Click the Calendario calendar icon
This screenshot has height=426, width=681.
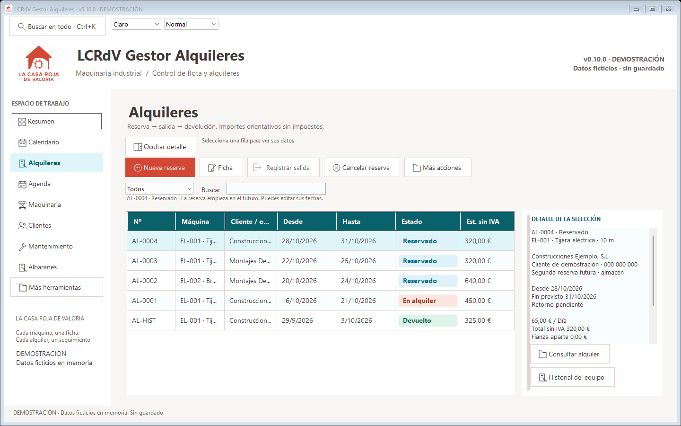(22, 142)
